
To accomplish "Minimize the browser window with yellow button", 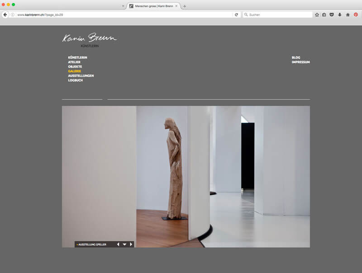I will [8, 5].
